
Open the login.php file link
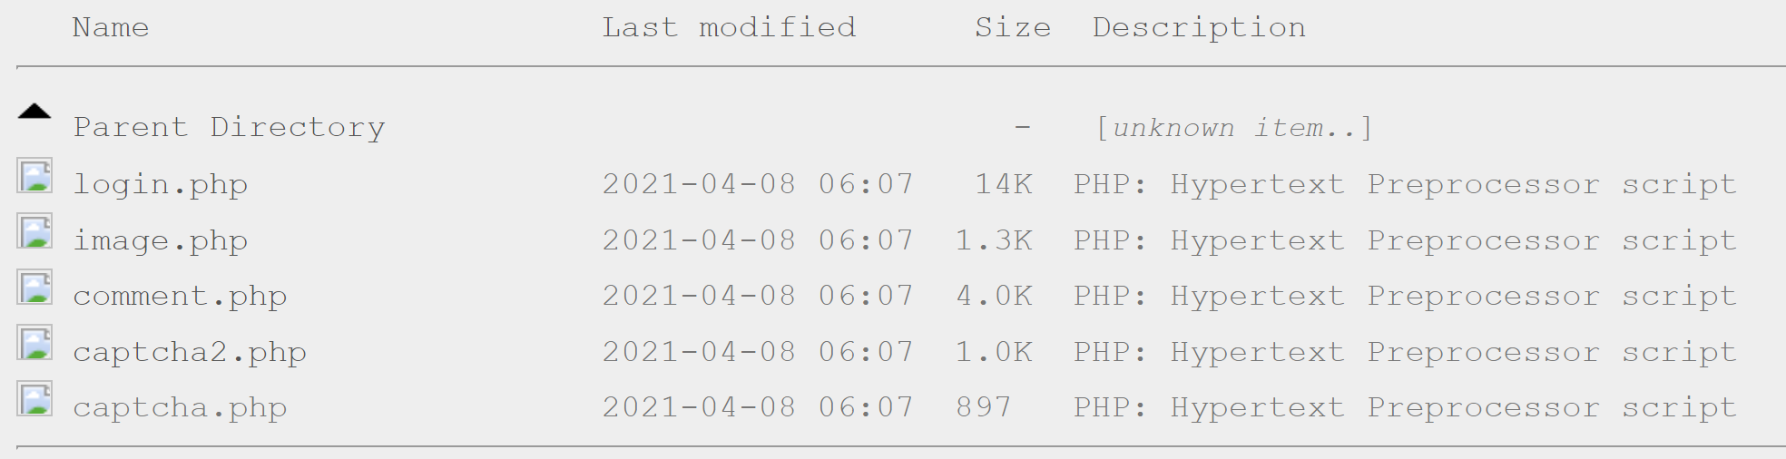tap(160, 184)
